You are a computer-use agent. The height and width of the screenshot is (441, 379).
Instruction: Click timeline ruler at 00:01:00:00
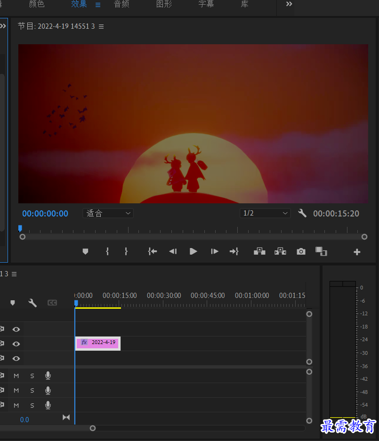[x=252, y=296]
